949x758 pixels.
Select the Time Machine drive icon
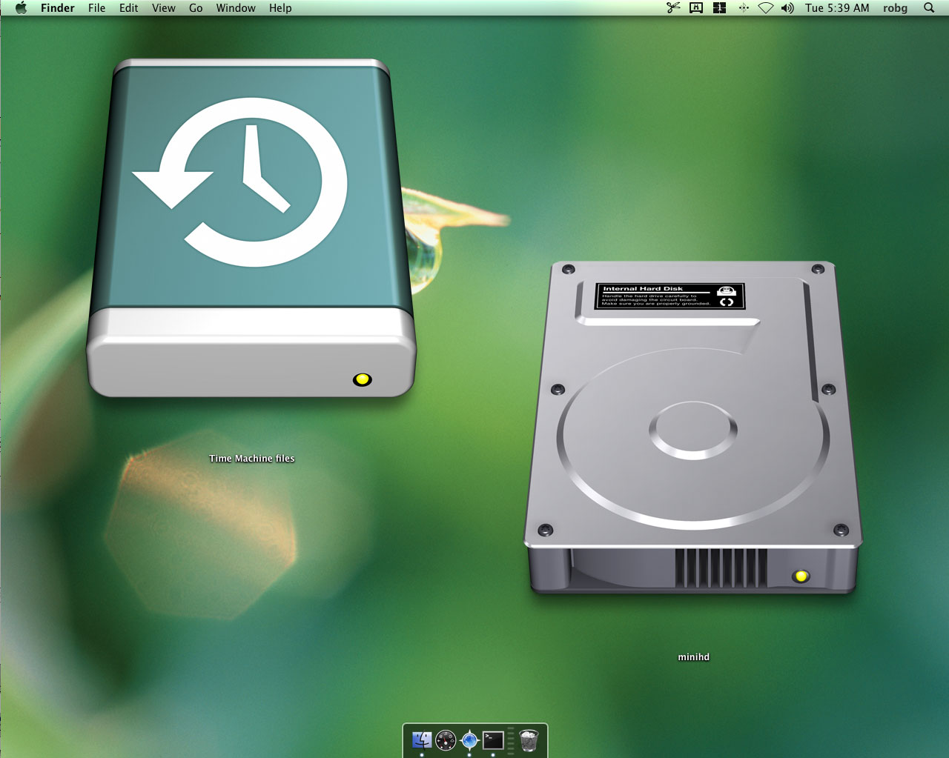point(251,228)
